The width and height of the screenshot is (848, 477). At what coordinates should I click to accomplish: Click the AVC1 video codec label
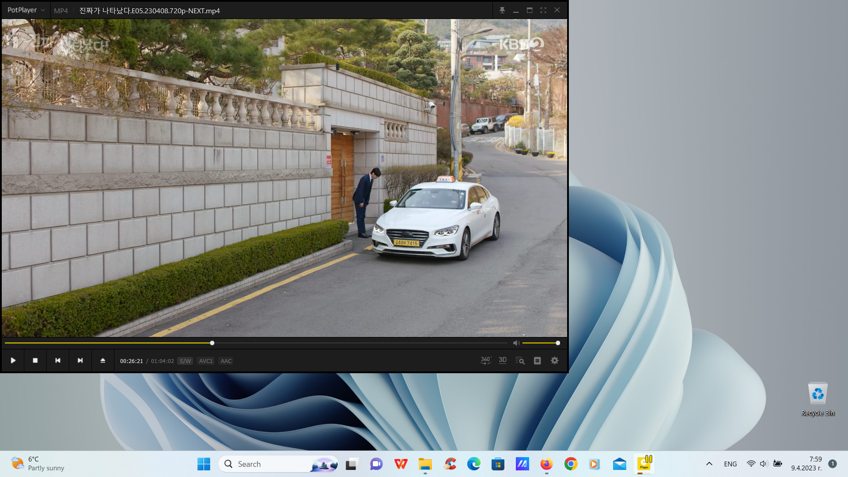(x=206, y=361)
